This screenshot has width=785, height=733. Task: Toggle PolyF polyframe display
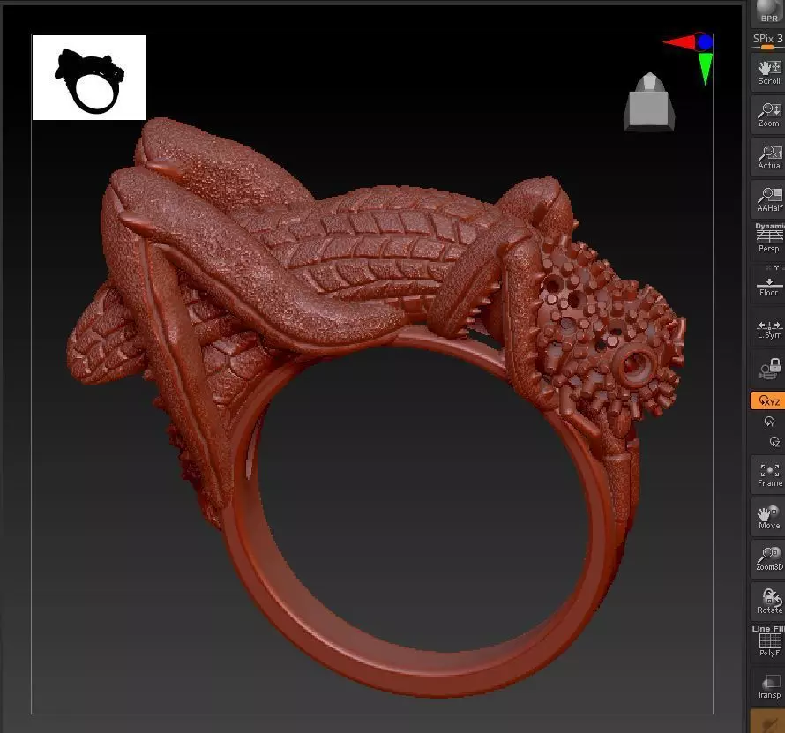tap(769, 645)
